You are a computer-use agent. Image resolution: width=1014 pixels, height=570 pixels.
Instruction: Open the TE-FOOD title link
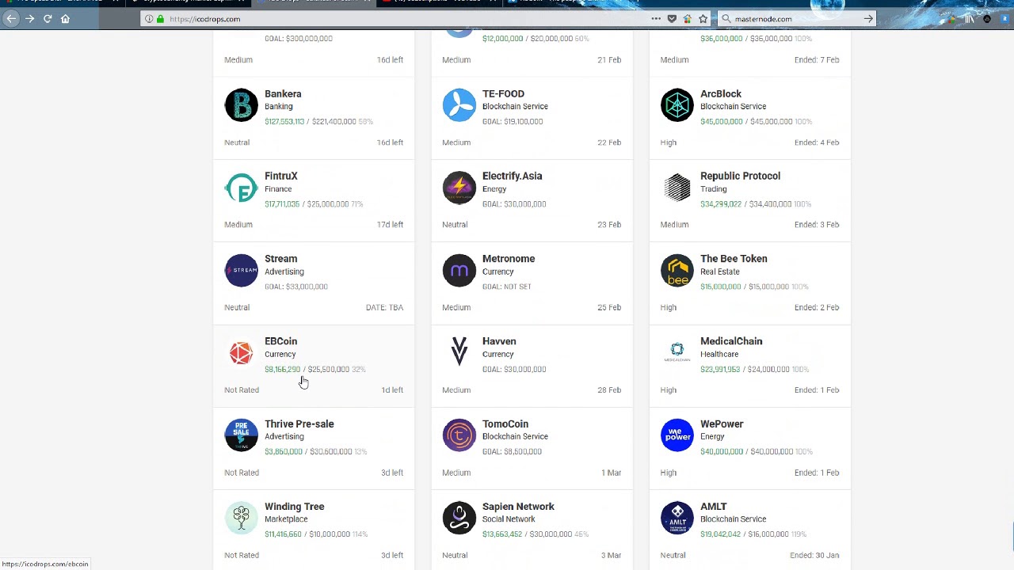(503, 93)
